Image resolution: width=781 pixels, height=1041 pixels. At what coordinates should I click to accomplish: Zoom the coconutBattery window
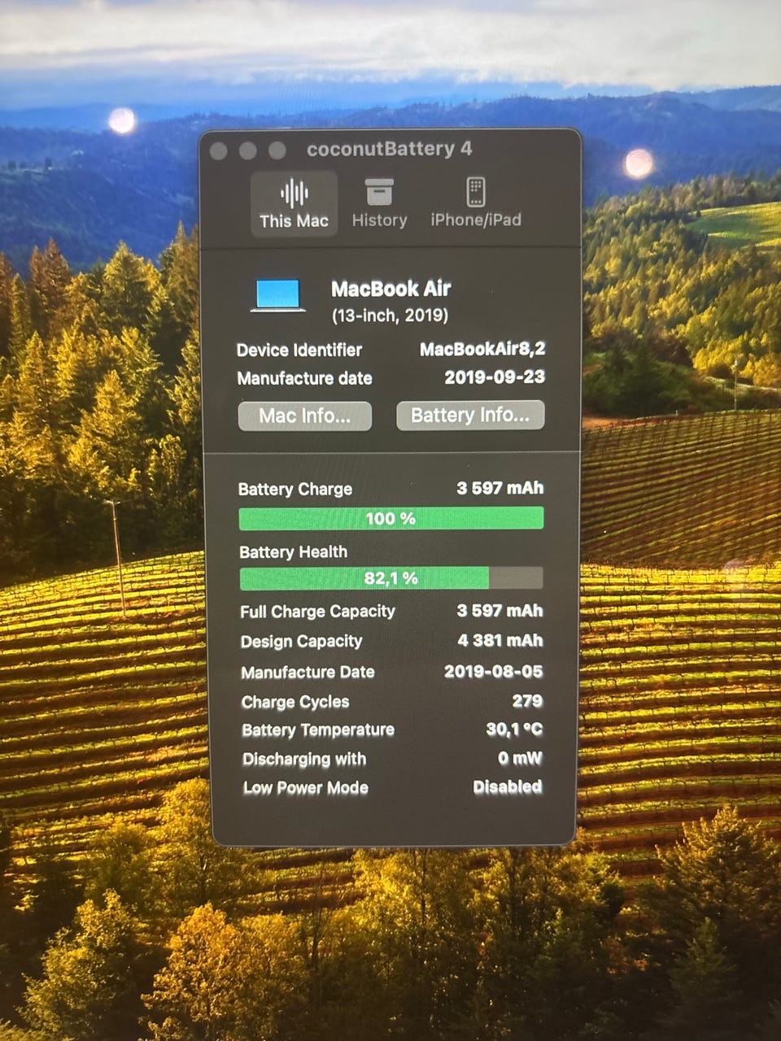[277, 150]
